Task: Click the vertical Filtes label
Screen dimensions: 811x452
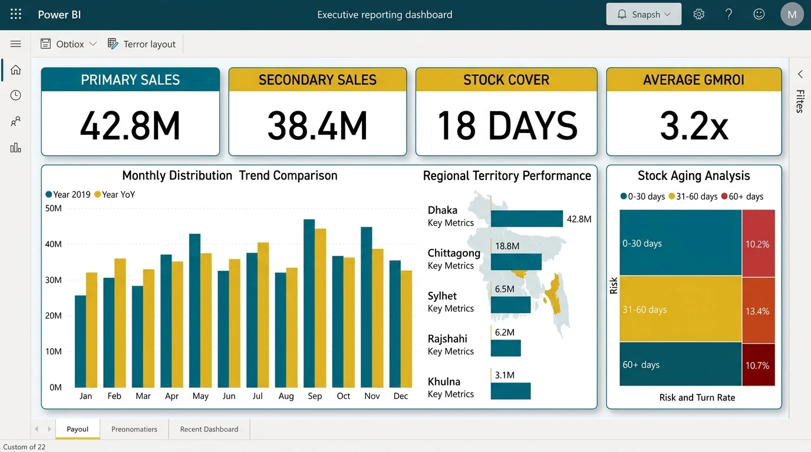Action: pos(800,101)
